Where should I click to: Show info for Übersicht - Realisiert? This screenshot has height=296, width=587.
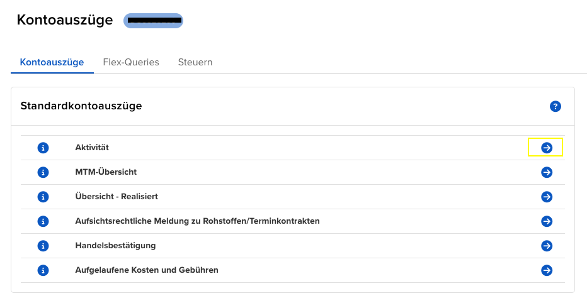(x=43, y=197)
